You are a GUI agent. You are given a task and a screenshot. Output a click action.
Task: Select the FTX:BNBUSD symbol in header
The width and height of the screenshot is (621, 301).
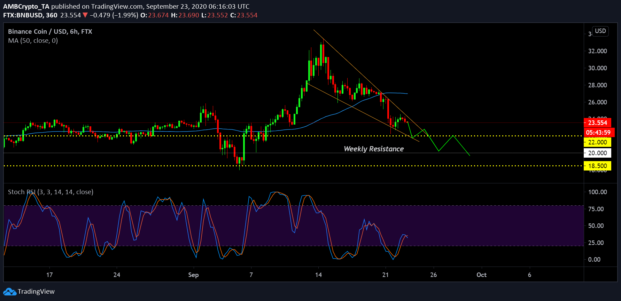click(x=30, y=15)
